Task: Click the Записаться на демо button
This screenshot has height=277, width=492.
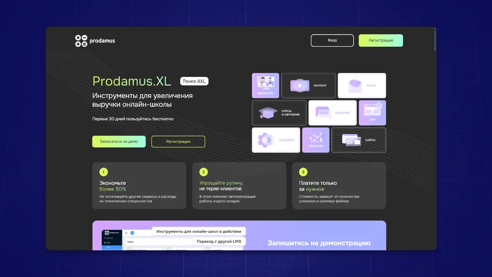Action: (119, 142)
